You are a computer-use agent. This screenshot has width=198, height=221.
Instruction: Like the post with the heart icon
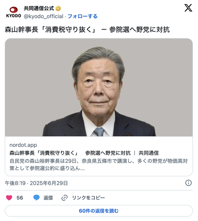tap(9, 198)
